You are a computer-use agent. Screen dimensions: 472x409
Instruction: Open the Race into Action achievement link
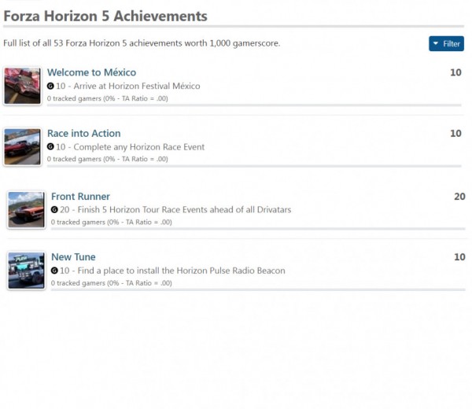click(83, 134)
